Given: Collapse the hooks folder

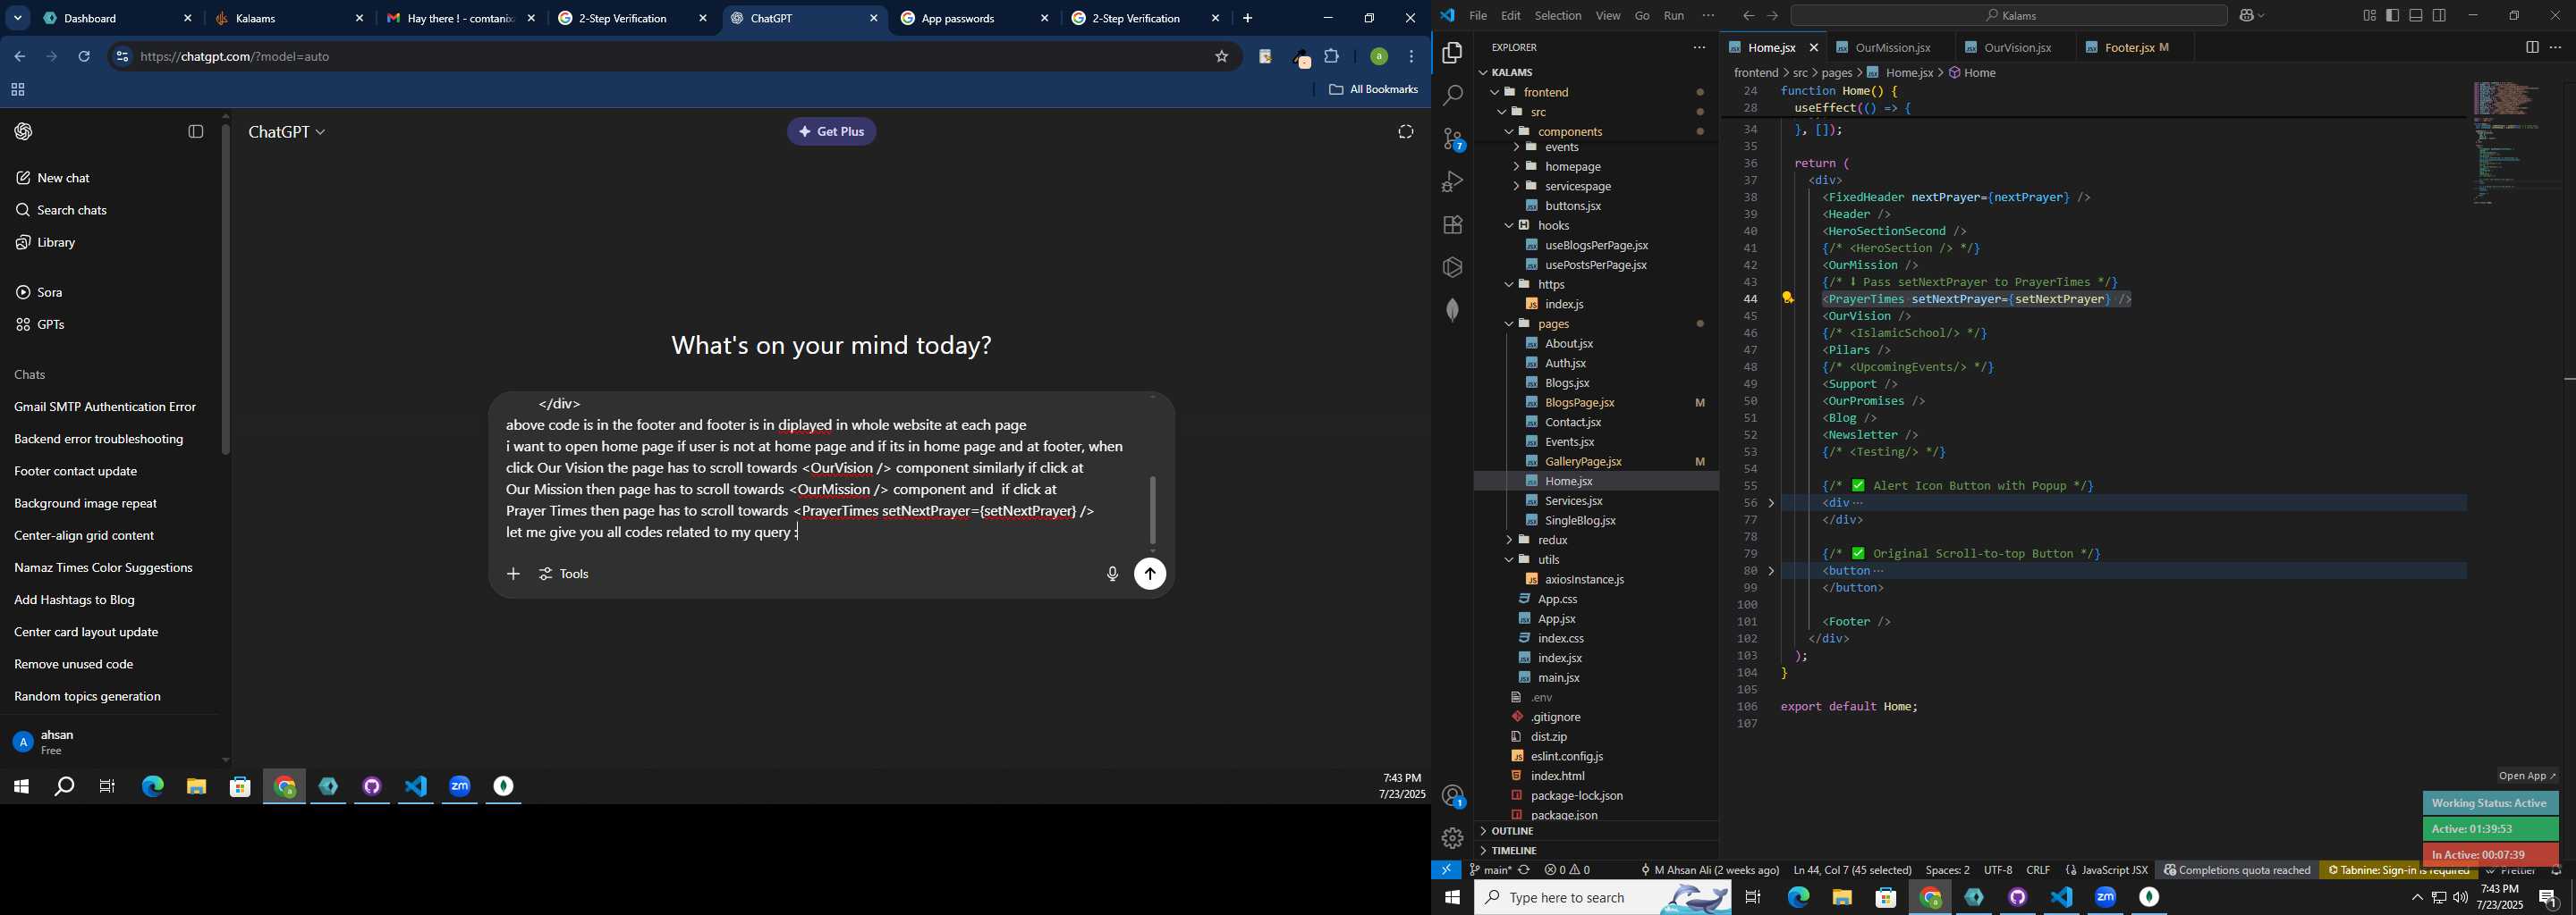Looking at the screenshot, I should coord(1509,226).
